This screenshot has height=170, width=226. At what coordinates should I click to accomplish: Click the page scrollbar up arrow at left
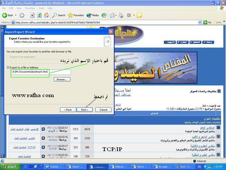[x=2, y=27]
